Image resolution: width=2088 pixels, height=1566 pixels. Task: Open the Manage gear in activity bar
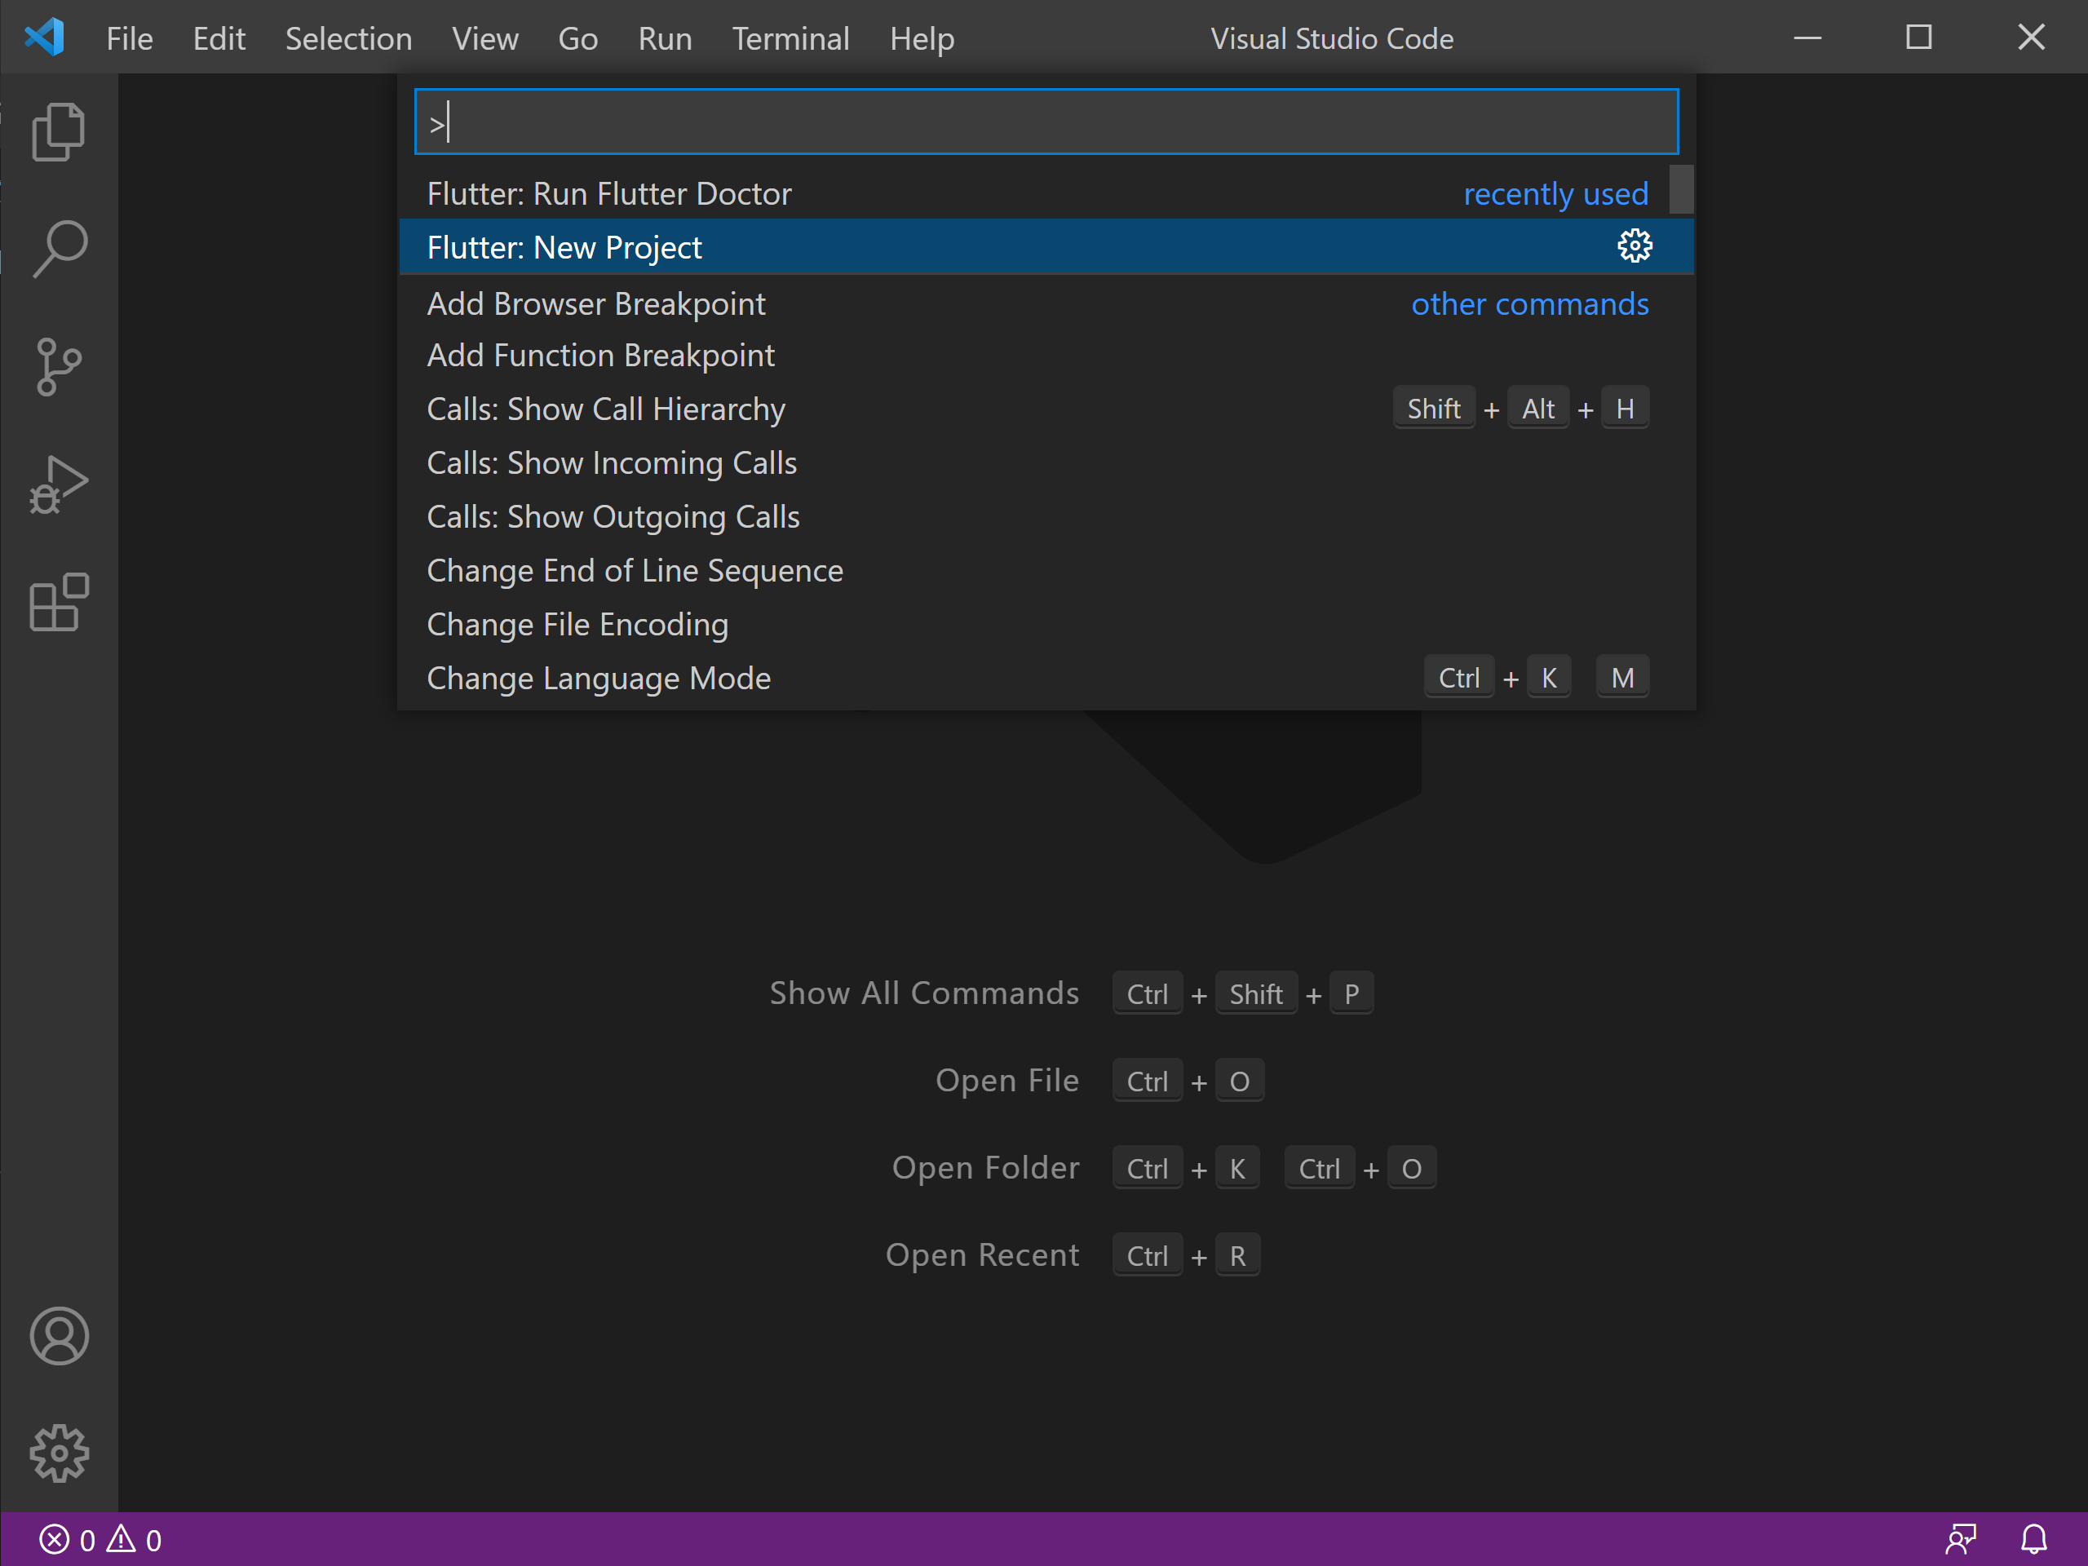coord(59,1453)
